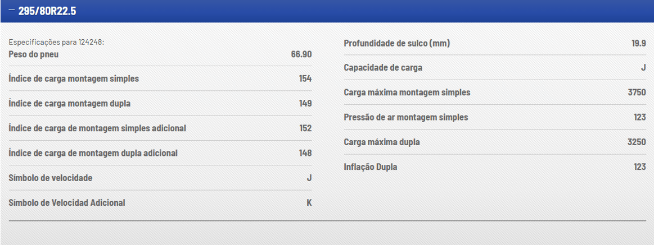The height and width of the screenshot is (245, 654).
Task: Click 'Índice de carga de montagem simples adicional'
Action: pyautogui.click(x=97, y=128)
